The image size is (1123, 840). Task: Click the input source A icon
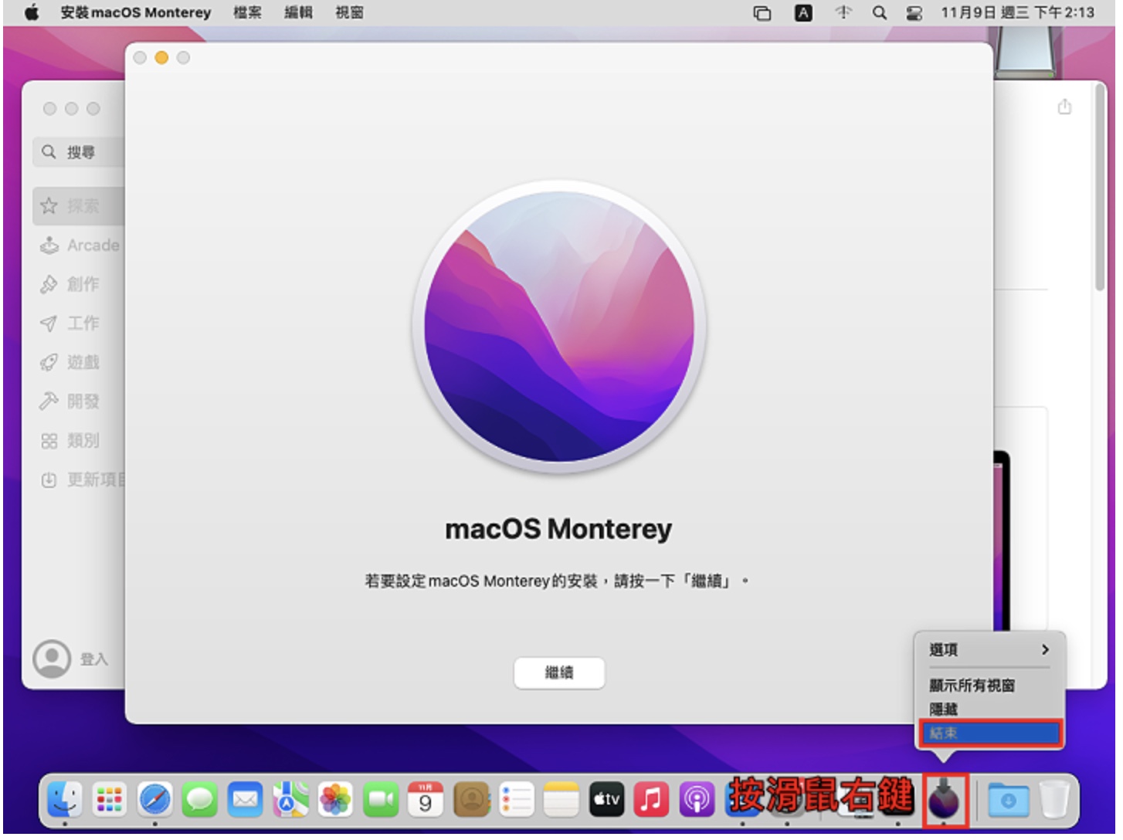point(803,12)
